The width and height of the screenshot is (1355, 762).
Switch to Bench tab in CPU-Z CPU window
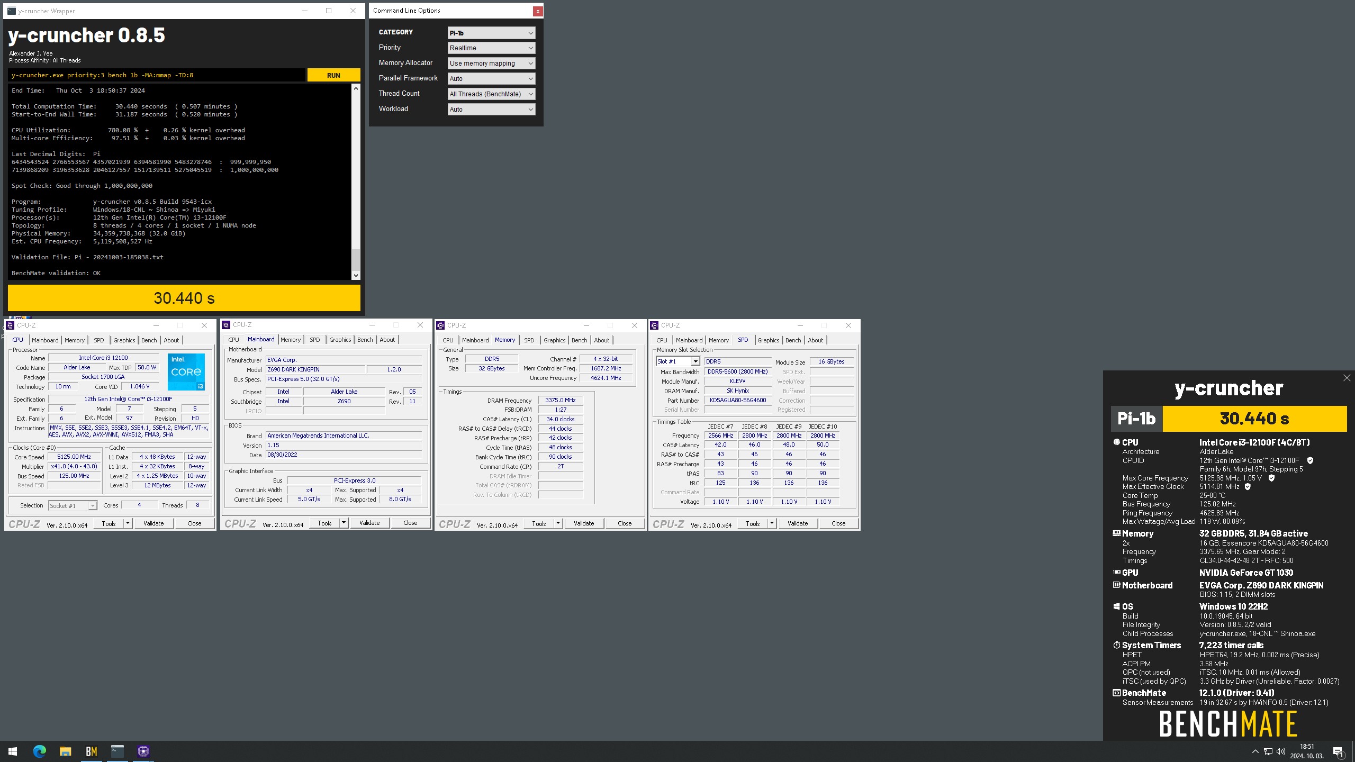(x=149, y=340)
